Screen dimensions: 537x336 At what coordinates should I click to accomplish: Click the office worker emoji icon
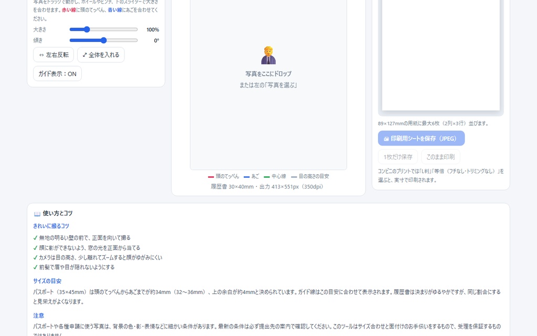point(268,55)
